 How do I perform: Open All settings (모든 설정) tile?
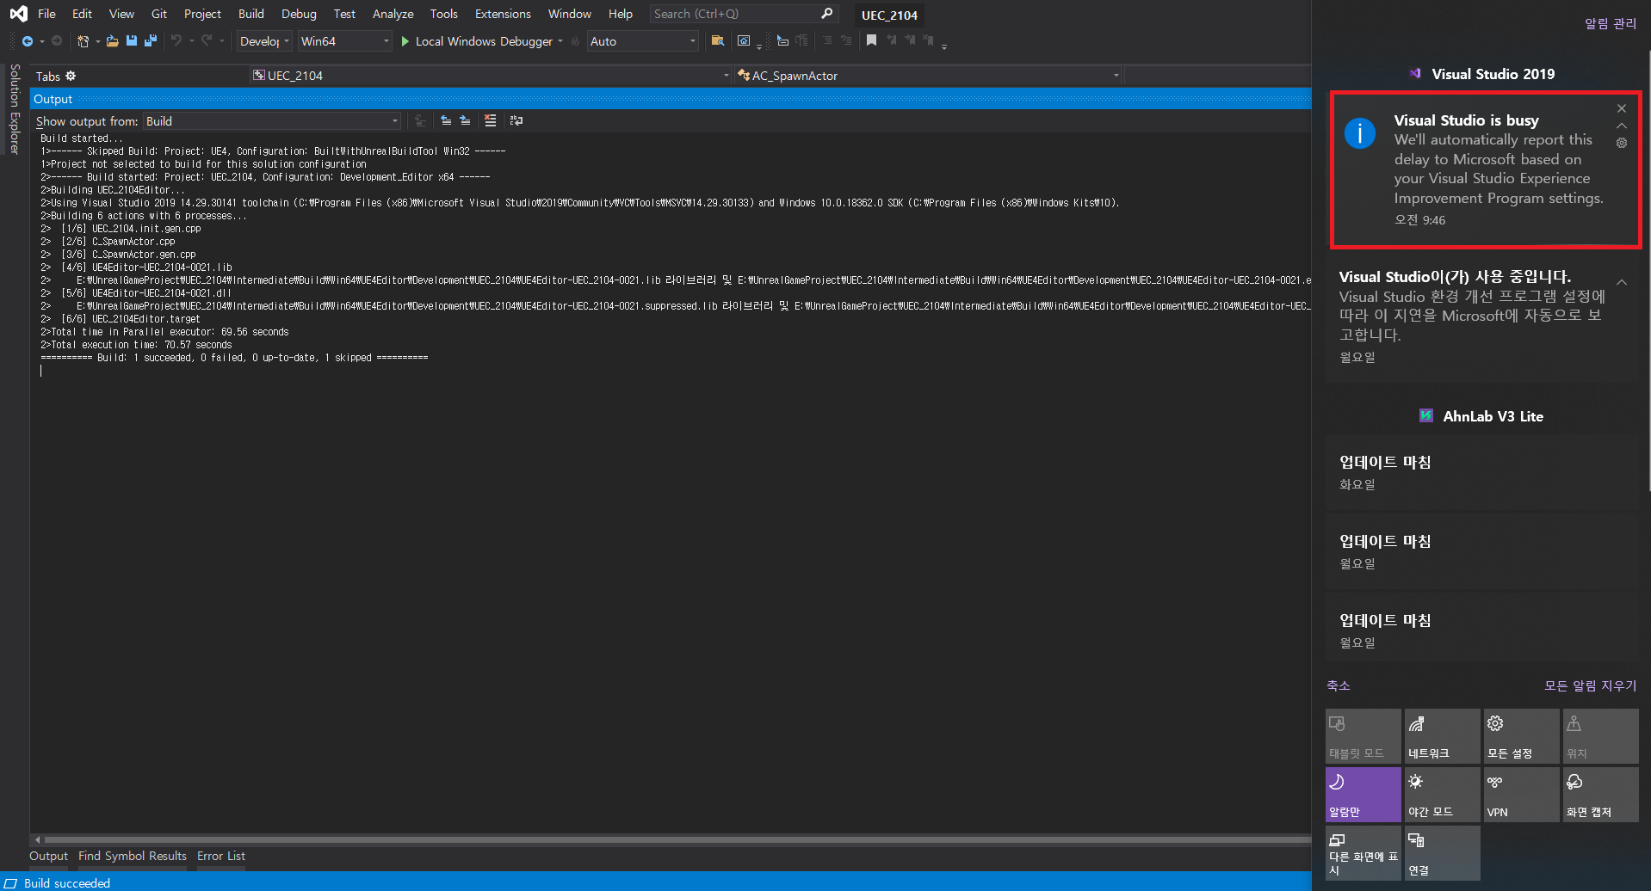point(1521,736)
